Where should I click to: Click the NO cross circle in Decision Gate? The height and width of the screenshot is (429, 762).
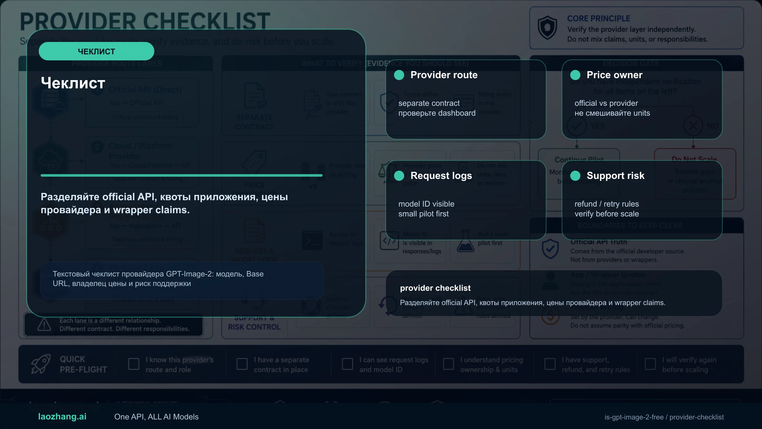693,126
